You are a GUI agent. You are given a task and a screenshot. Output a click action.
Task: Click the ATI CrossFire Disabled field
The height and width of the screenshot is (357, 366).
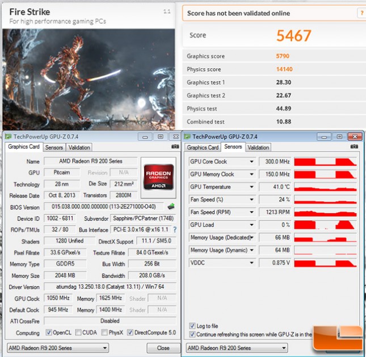coord(110,321)
